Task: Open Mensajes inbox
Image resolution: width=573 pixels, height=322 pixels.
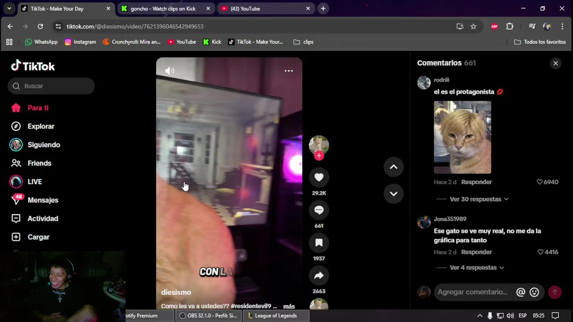Action: click(34, 200)
